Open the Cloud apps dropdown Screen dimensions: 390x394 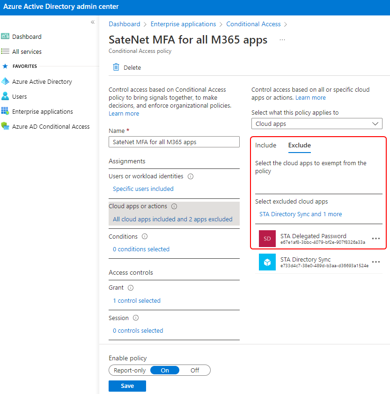316,124
